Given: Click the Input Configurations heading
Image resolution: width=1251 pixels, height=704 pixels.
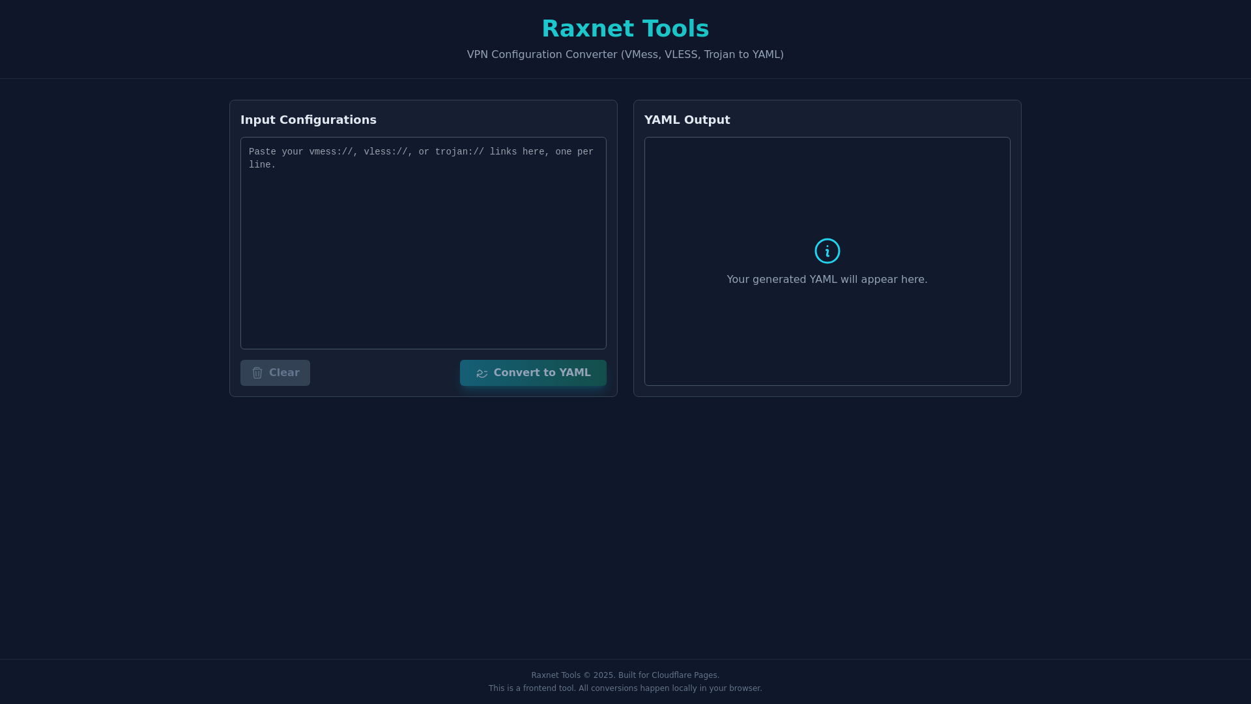Looking at the screenshot, I should (308, 120).
